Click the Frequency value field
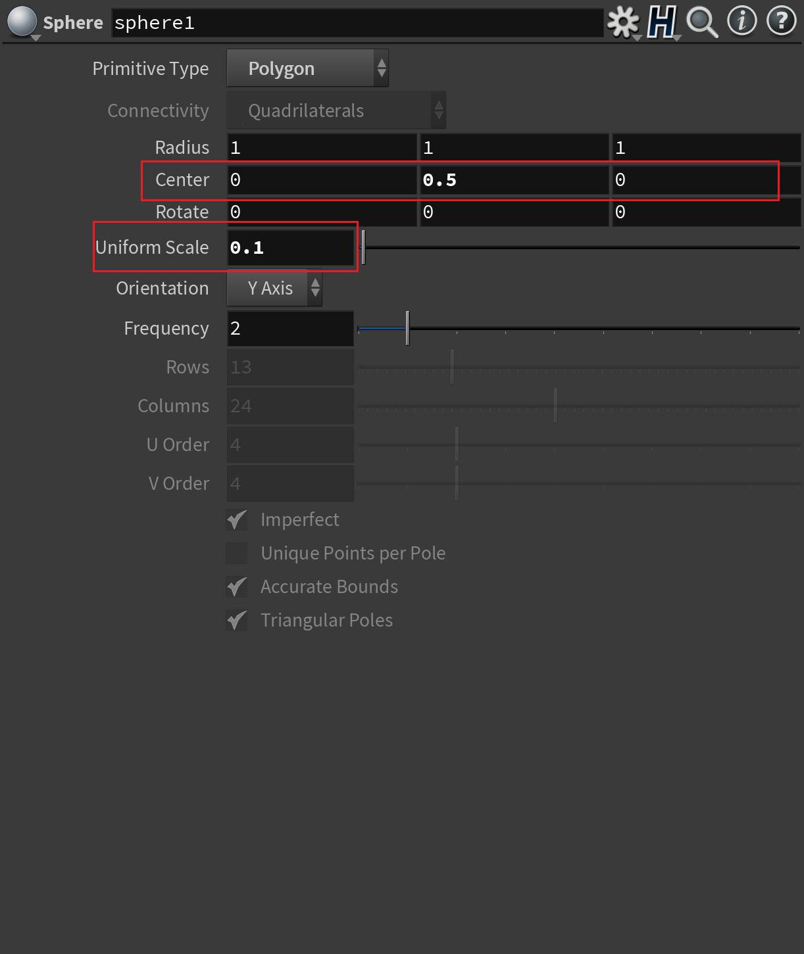804x954 pixels. (290, 328)
